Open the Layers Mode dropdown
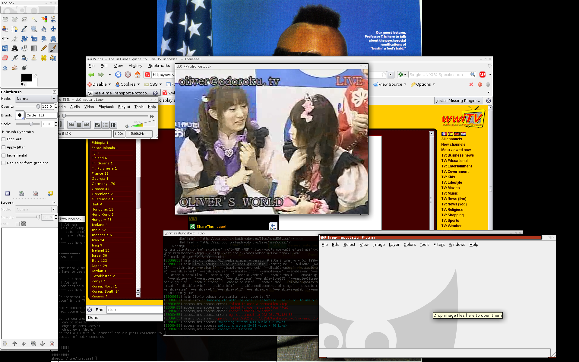The height and width of the screenshot is (362, 579). [36, 209]
